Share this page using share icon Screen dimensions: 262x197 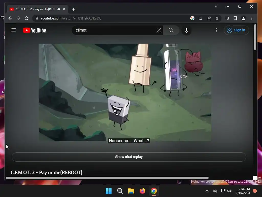coord(209,18)
